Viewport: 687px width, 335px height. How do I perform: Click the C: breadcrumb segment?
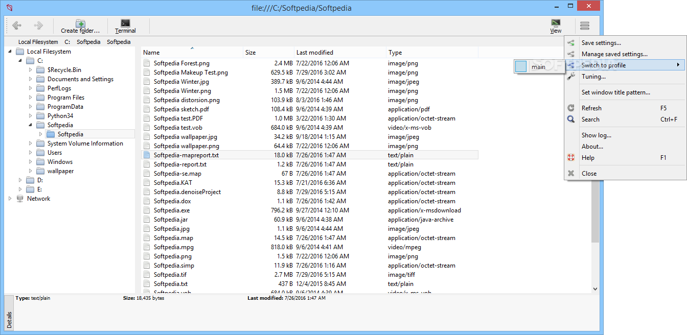click(67, 42)
